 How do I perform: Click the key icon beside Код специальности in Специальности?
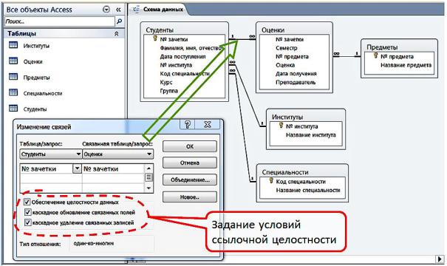pyautogui.click(x=271, y=180)
